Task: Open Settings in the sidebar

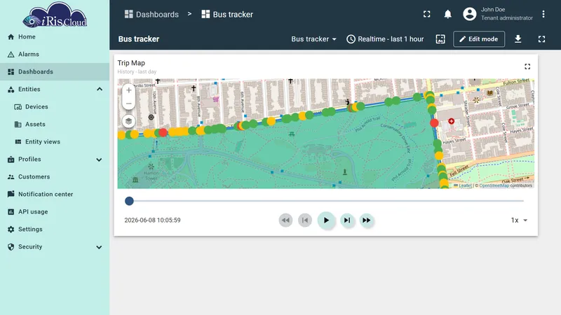Action: point(55,230)
